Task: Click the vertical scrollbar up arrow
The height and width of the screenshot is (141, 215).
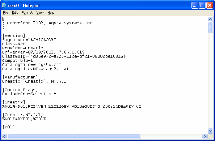Action: coord(210,19)
